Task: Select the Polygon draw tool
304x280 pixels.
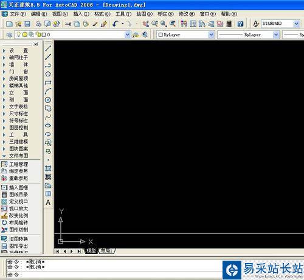Action: point(48,74)
